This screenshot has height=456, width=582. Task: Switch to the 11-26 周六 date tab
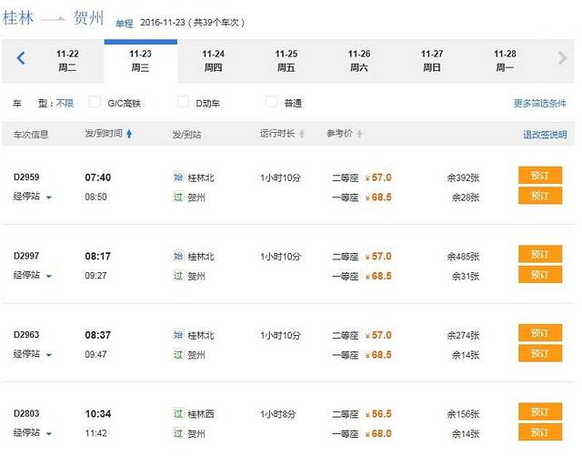tap(359, 60)
